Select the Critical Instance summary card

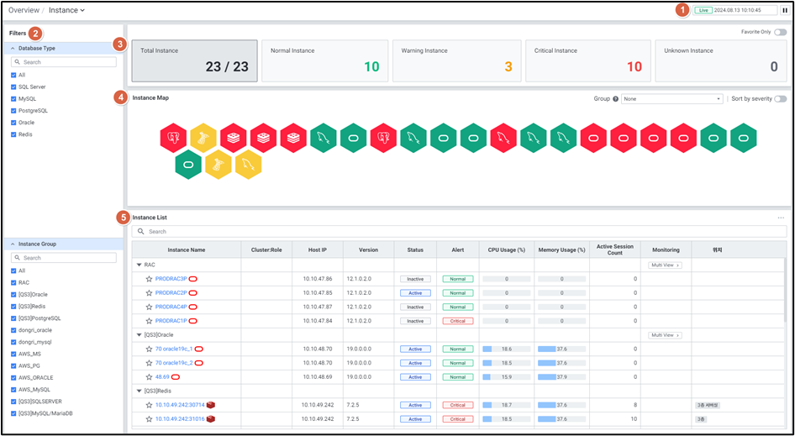587,60
